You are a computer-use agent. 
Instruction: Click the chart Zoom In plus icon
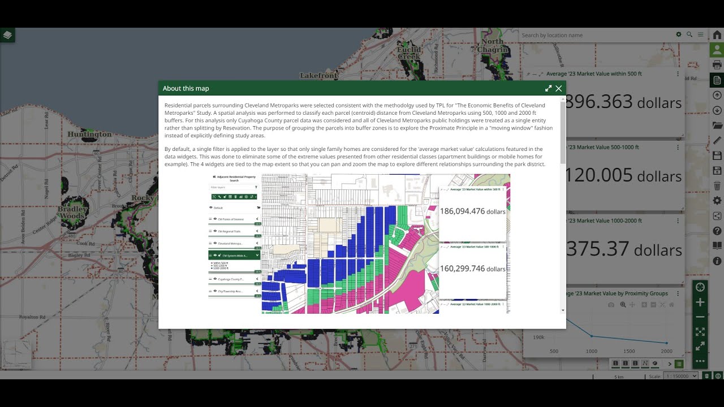[644, 305]
